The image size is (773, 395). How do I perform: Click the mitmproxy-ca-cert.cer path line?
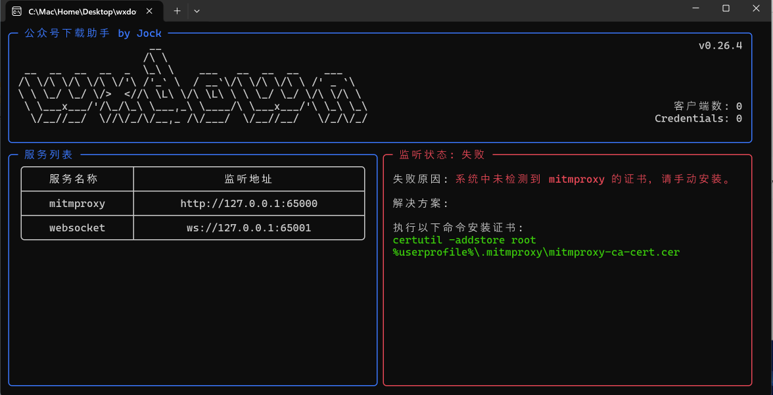pos(536,252)
